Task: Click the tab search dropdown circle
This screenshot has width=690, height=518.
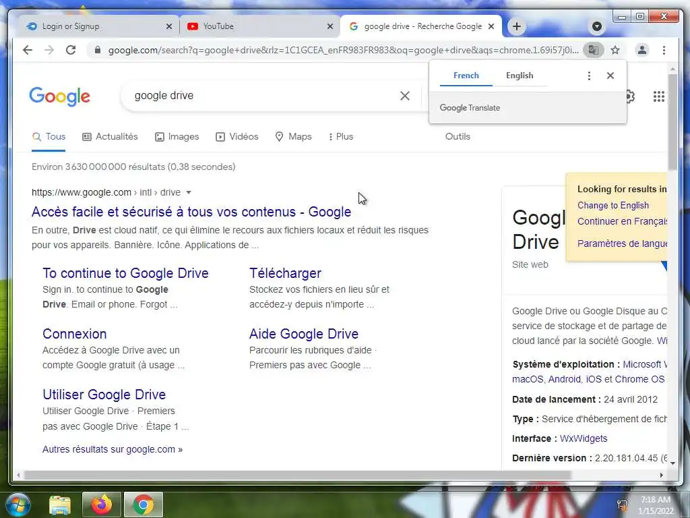Action: (x=597, y=26)
